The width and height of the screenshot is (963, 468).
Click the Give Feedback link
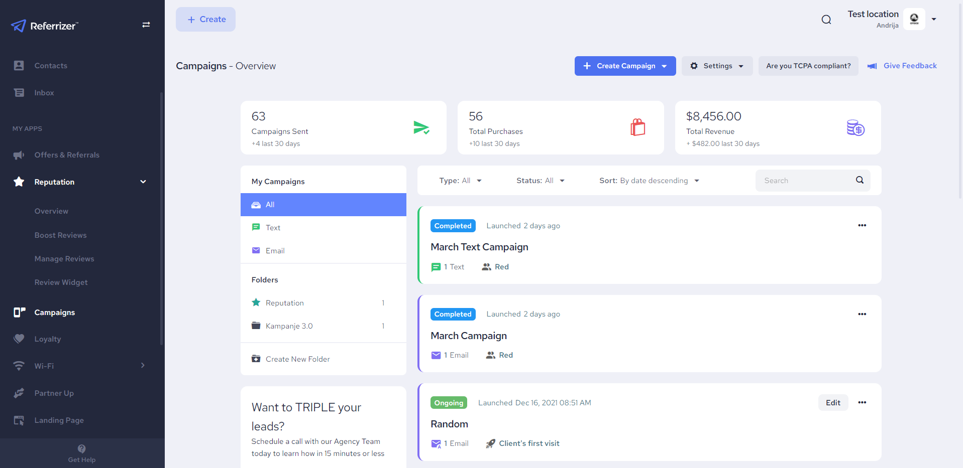[910, 66]
